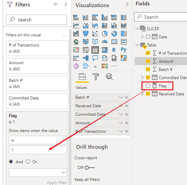
Task: Toggle the Filters pane eye icon
Action: tap(55, 4)
